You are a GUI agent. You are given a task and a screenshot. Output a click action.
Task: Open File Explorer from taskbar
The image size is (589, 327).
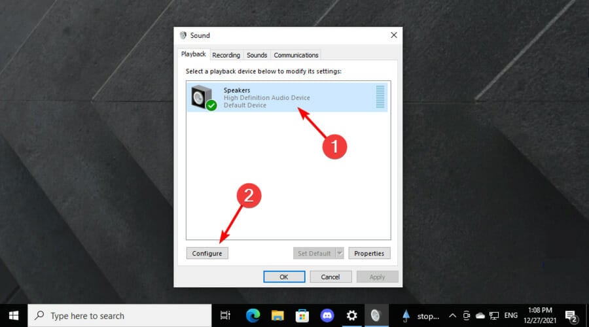277,316
